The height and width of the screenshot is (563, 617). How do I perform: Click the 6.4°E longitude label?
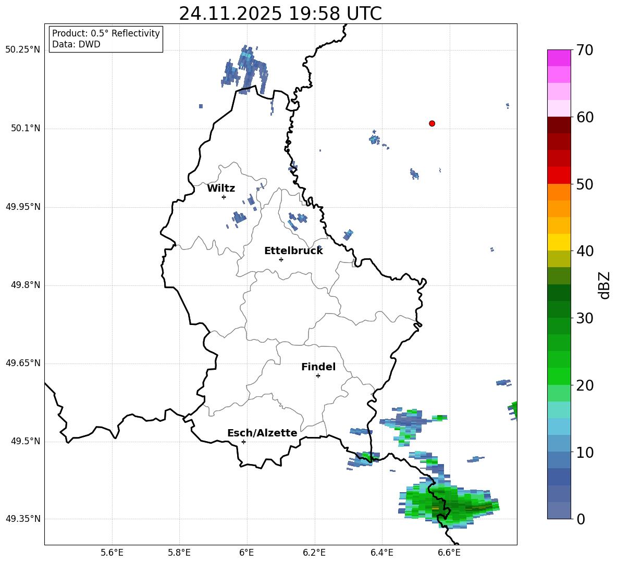tap(381, 553)
